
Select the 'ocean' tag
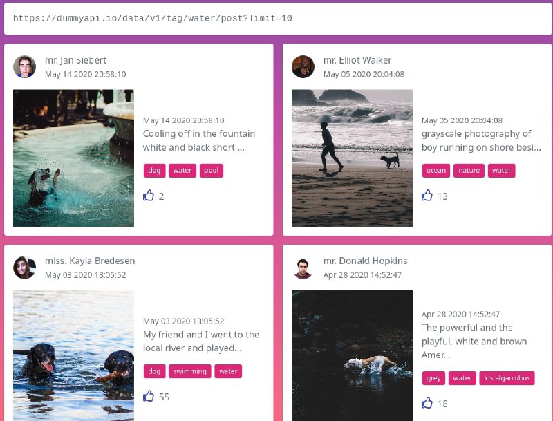[x=436, y=171]
